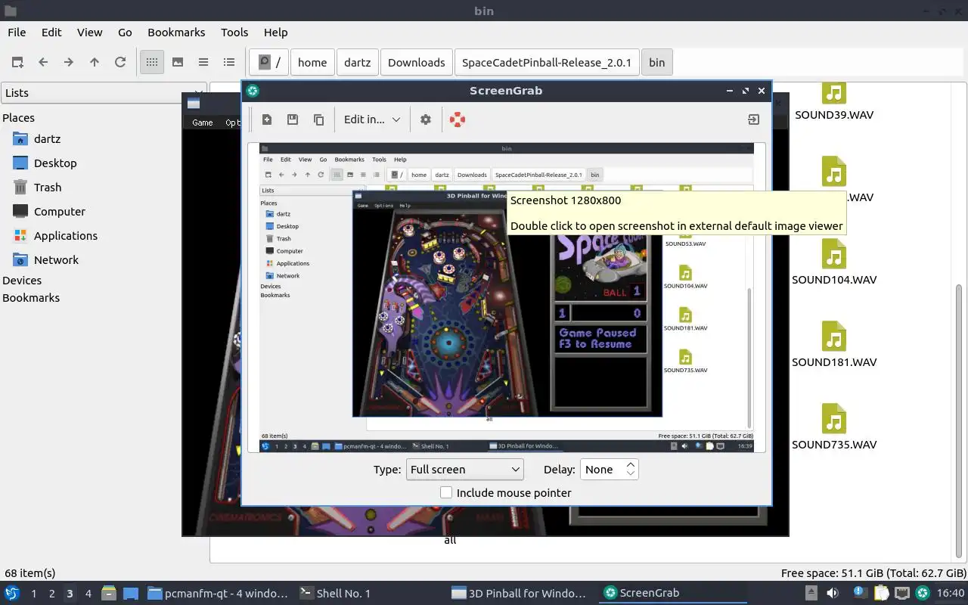
Task: Switch to virtual desktop 1
Action: [x=33, y=594]
